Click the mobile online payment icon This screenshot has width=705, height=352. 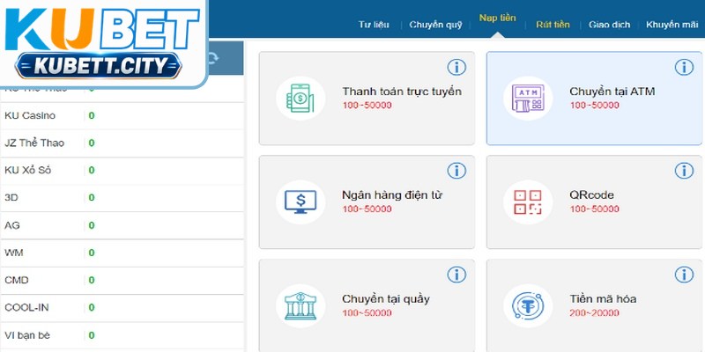coord(301,98)
